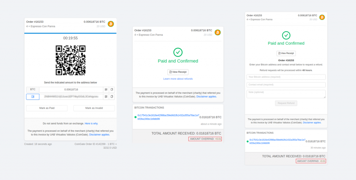
Task: Click the Bitcoin logo on the timer invoice
Action: [x=111, y=24]
